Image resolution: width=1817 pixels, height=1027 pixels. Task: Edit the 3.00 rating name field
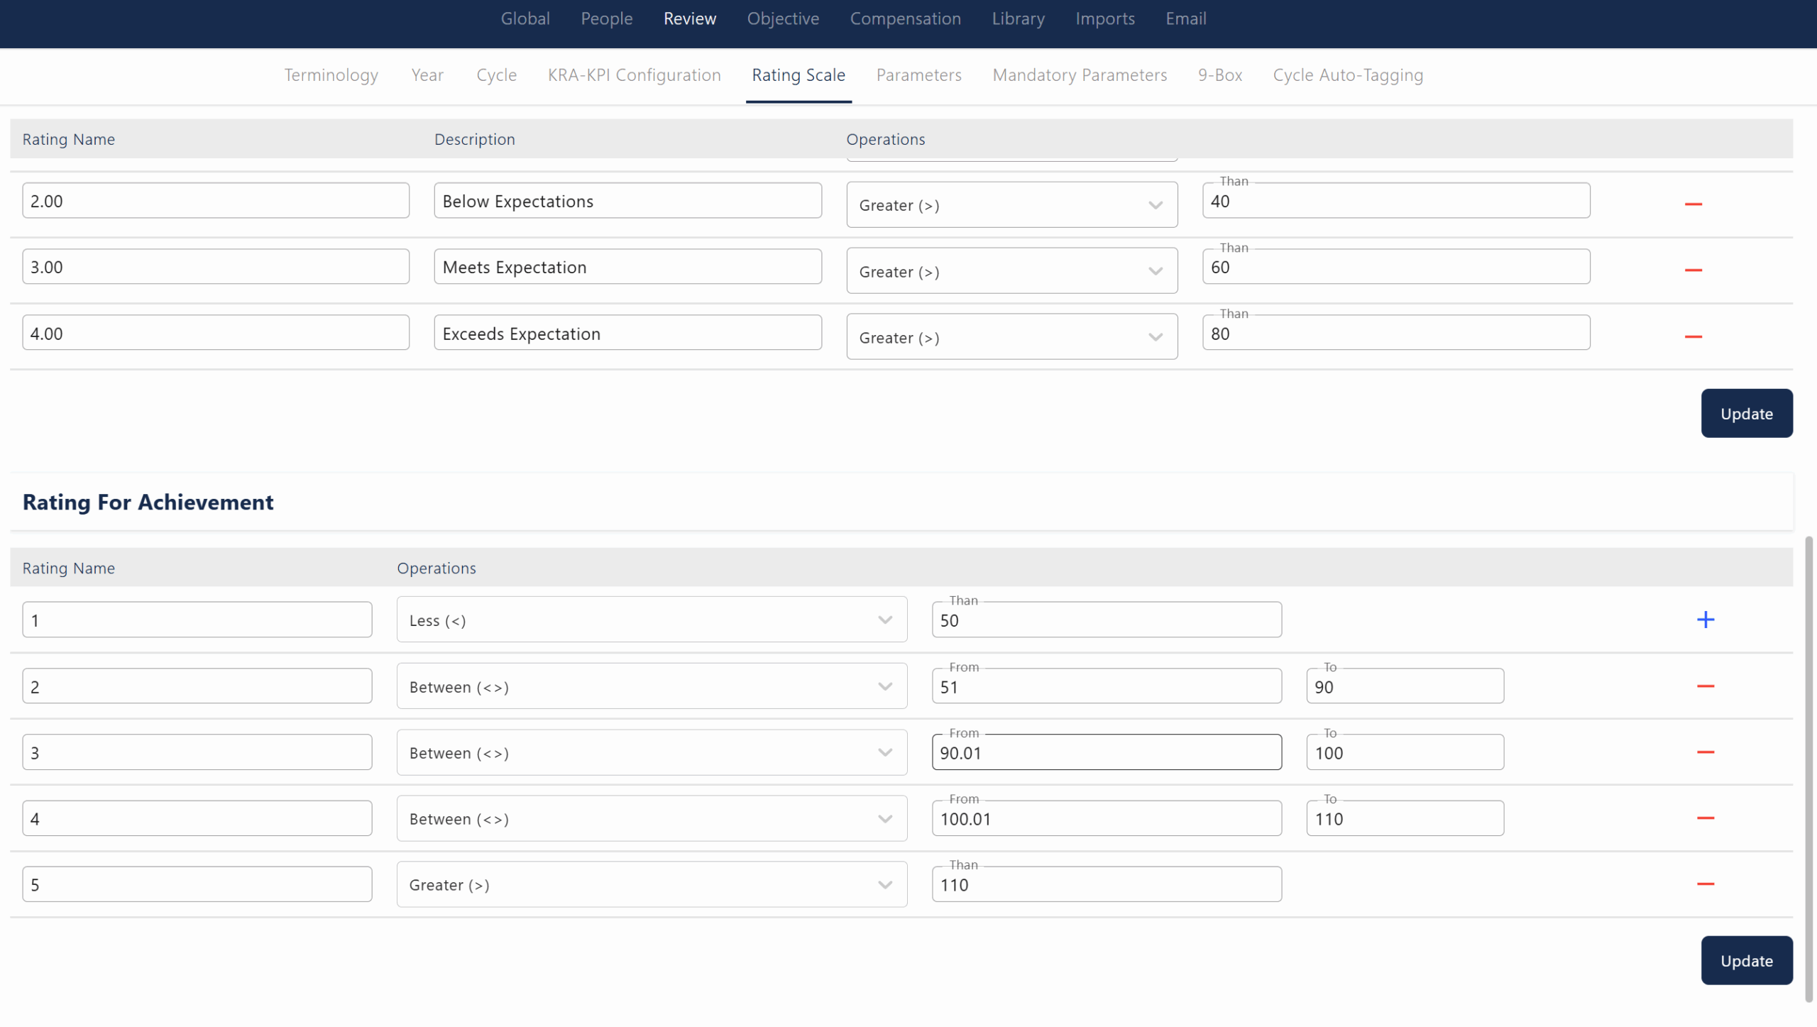click(216, 267)
